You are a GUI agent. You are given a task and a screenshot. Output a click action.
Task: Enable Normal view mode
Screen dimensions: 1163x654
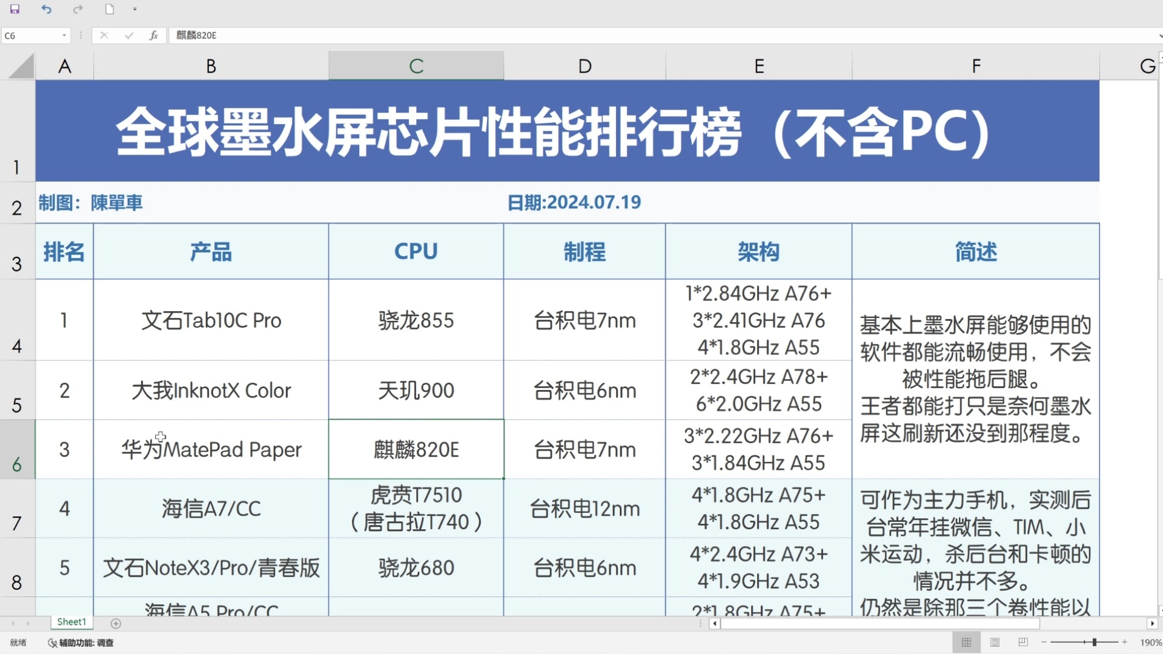[967, 642]
